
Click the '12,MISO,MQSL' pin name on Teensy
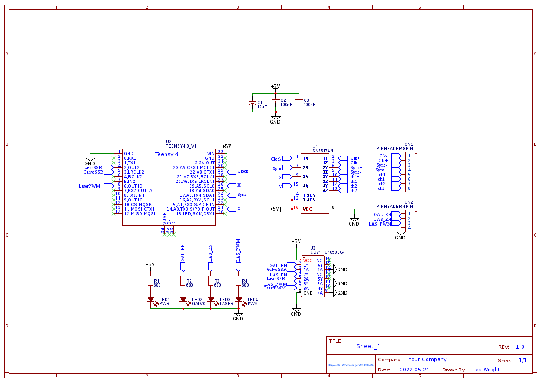pos(140,214)
